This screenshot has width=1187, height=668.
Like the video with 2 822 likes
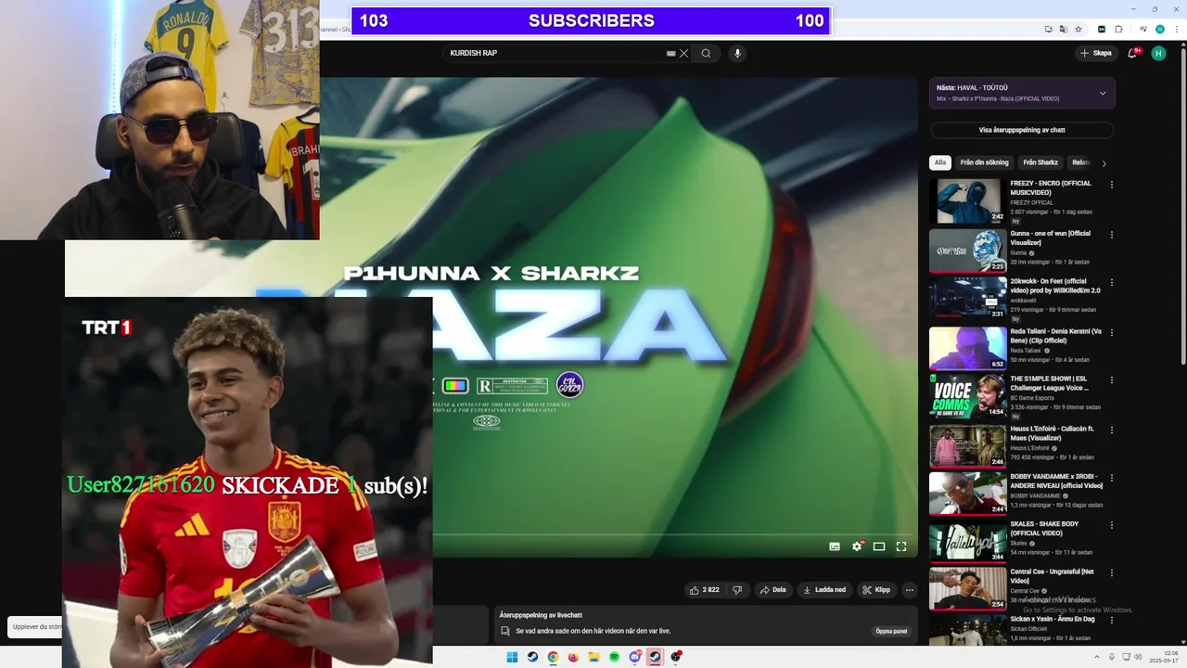(704, 589)
